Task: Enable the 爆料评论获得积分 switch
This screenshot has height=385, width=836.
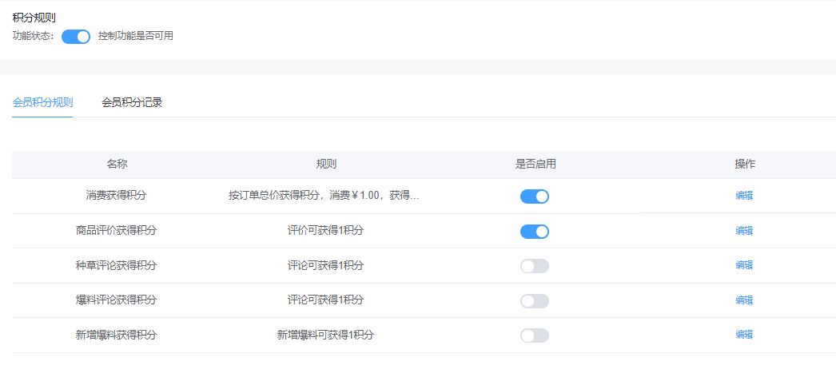Action: coord(534,301)
